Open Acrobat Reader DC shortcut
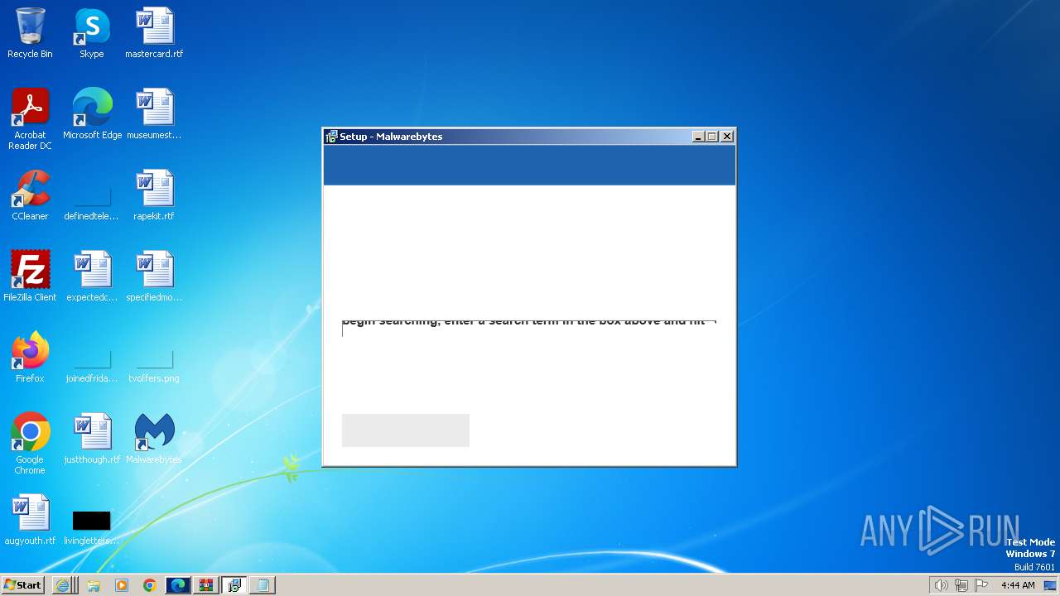Screen dimensions: 1060x596 tap(30, 119)
